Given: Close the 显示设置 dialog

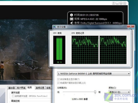Looking at the screenshot, I should pyautogui.click(x=131, y=26).
